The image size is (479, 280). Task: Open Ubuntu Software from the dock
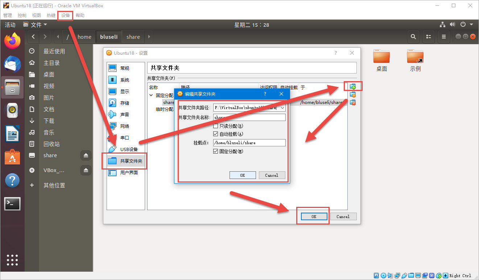click(12, 157)
